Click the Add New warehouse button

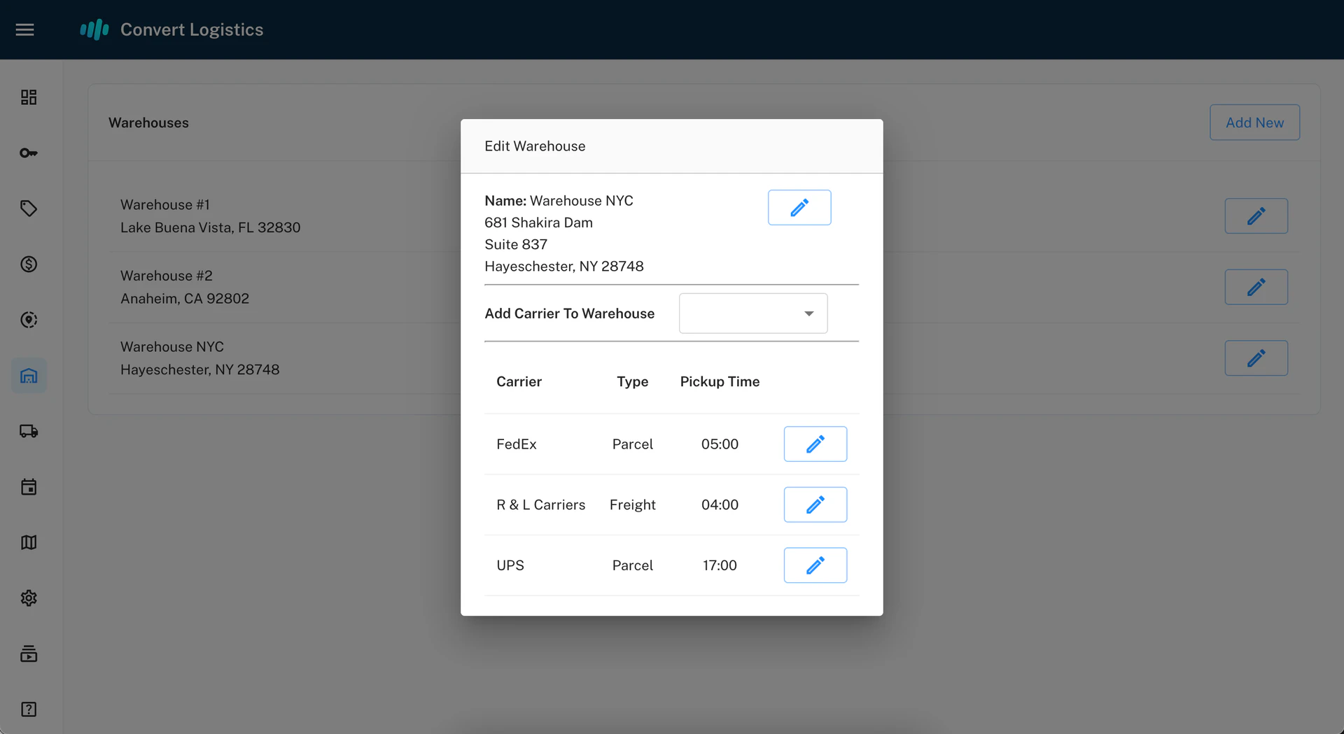point(1254,122)
